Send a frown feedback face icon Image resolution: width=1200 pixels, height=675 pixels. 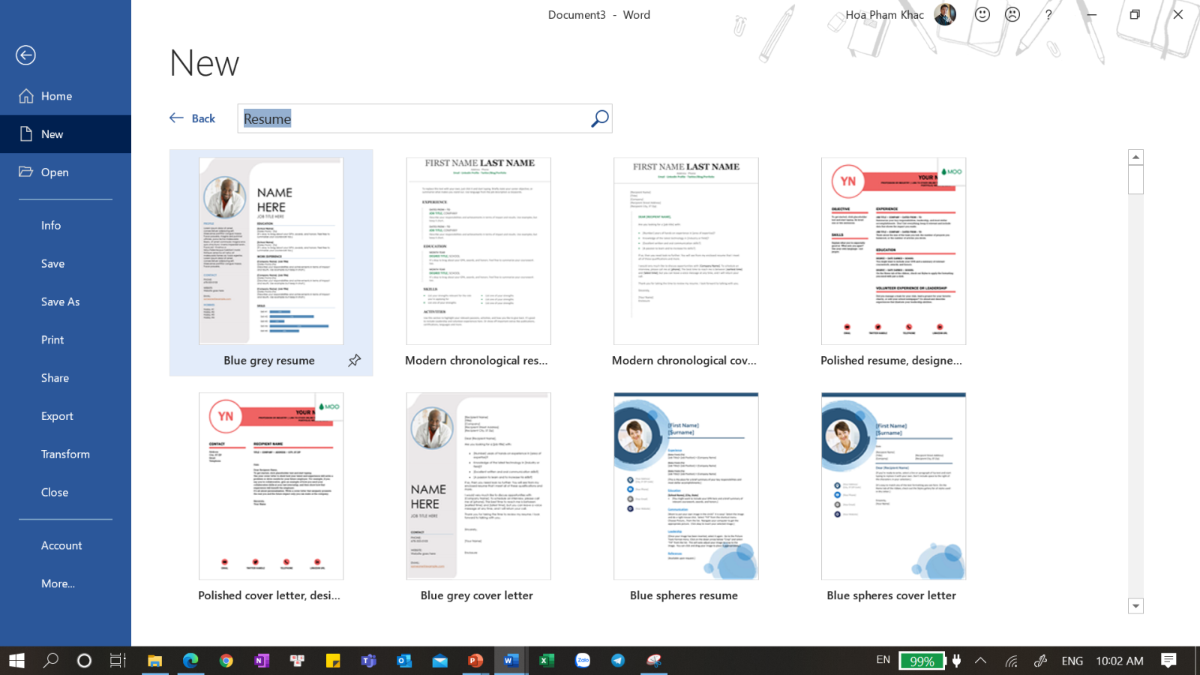(1012, 14)
